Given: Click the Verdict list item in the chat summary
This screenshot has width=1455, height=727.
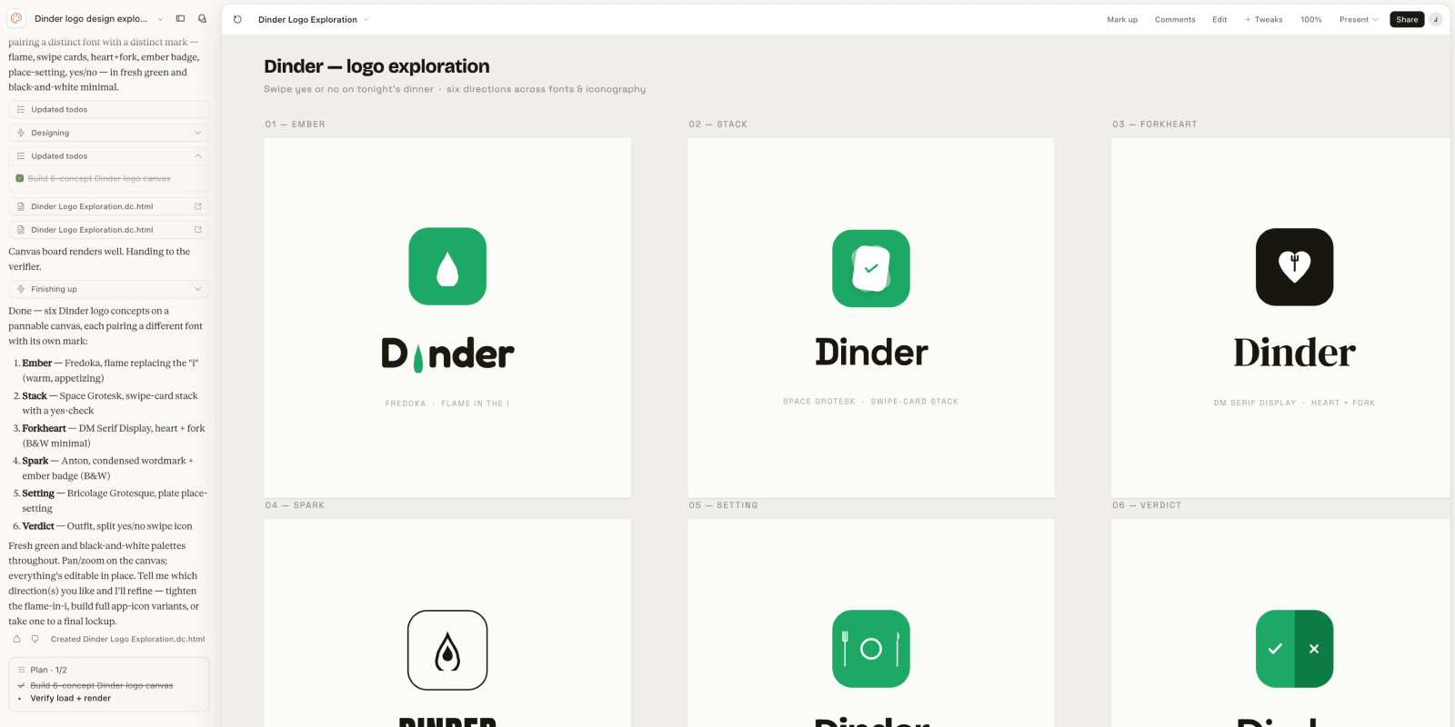Looking at the screenshot, I should click(107, 526).
